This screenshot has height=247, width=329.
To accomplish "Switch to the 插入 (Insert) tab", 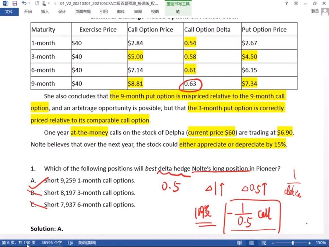I will coord(45,12).
